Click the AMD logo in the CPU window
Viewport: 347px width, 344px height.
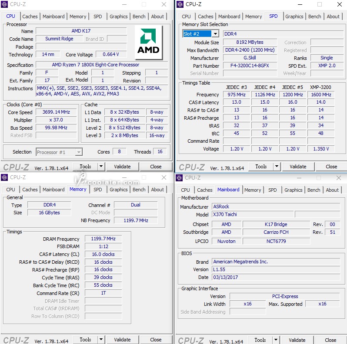pyautogui.click(x=148, y=42)
